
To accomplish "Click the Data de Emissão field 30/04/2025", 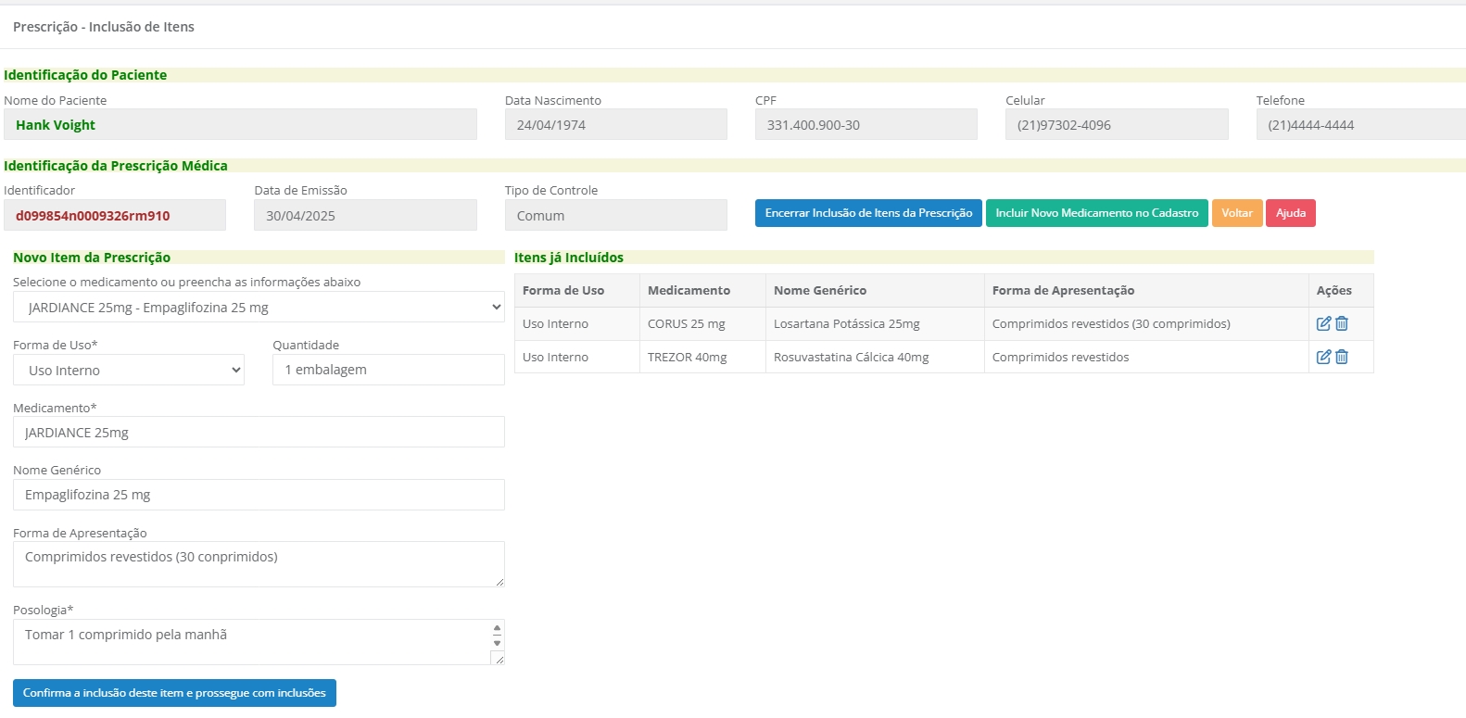I will (365, 215).
